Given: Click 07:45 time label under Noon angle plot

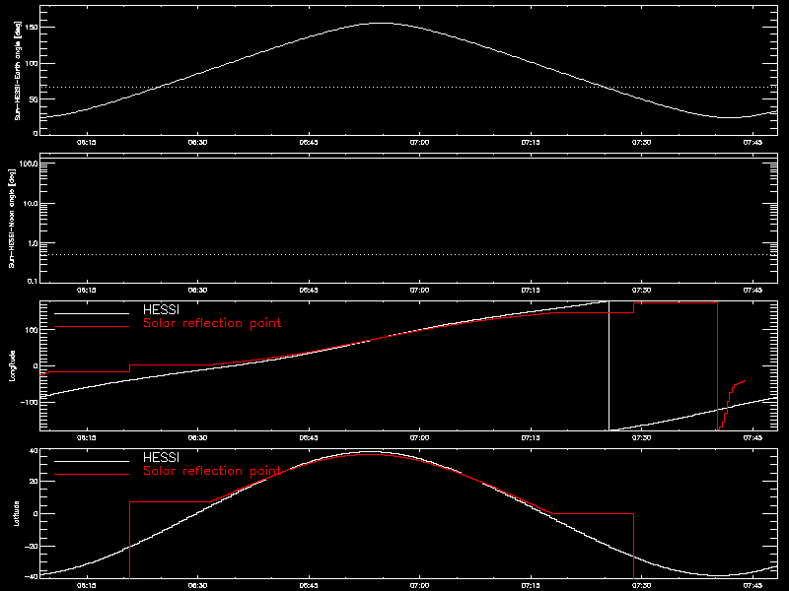Looking at the screenshot, I should (753, 291).
